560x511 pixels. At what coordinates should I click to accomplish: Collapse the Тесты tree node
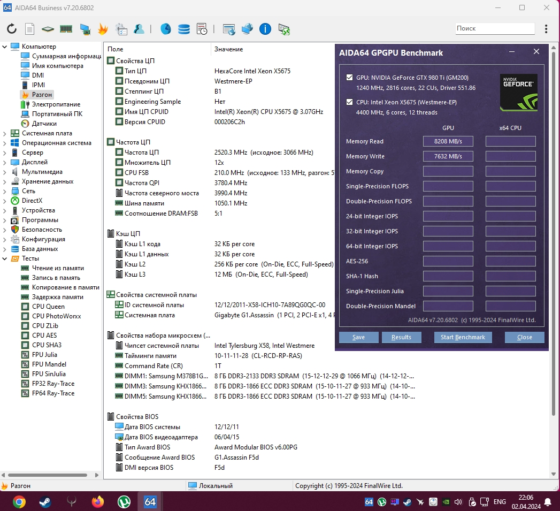[x=4, y=259]
